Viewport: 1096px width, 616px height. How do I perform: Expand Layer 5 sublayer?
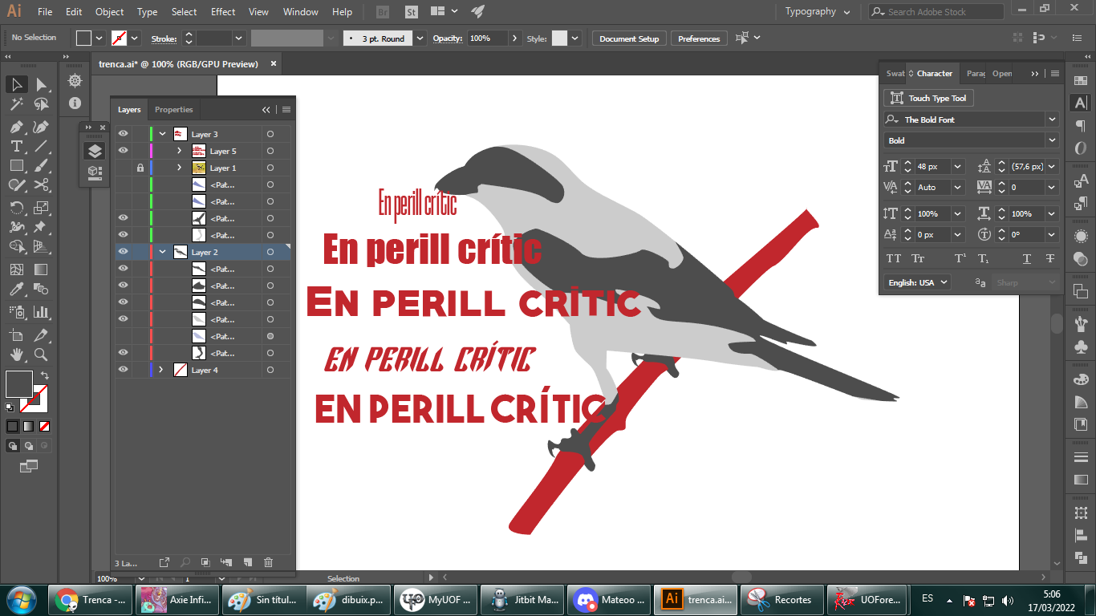click(179, 151)
